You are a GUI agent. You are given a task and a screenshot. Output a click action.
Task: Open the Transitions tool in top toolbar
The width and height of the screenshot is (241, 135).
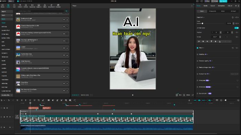(32, 6)
